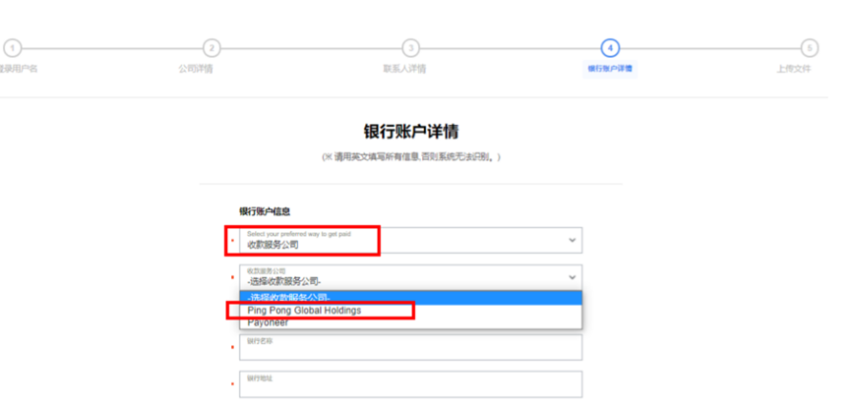Go to the 联系人详情 step label
Viewport: 851px width, 405px height.
403,69
